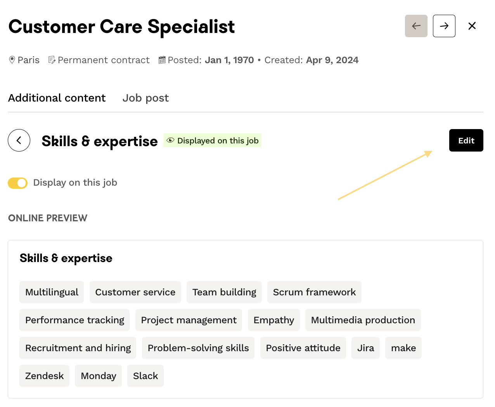Click the contract icon by Permanent contract
Viewport: 495px width, 407px height.
[x=52, y=60]
